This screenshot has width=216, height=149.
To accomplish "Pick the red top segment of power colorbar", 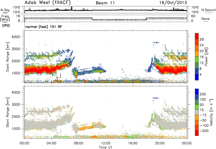I will (197, 36).
